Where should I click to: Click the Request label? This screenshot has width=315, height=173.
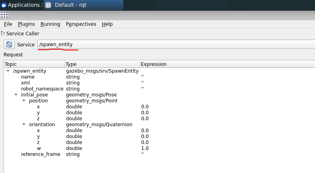click(13, 54)
